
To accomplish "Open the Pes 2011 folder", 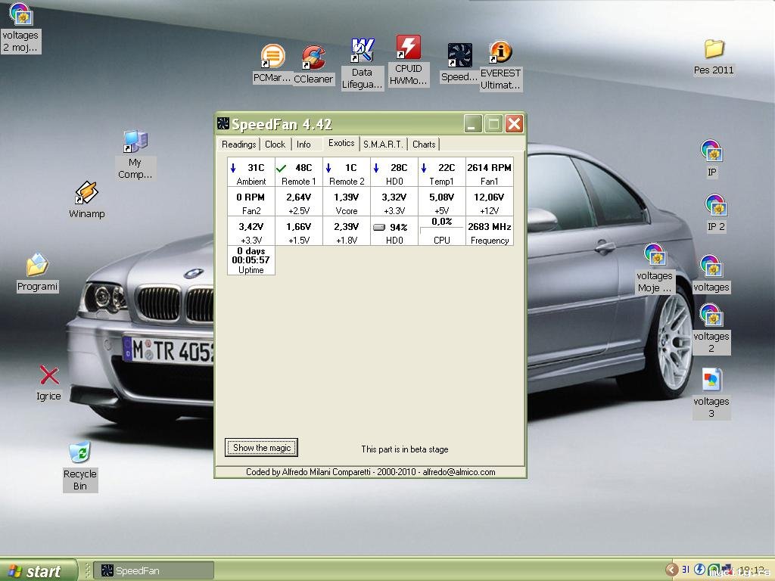I will 714,50.
